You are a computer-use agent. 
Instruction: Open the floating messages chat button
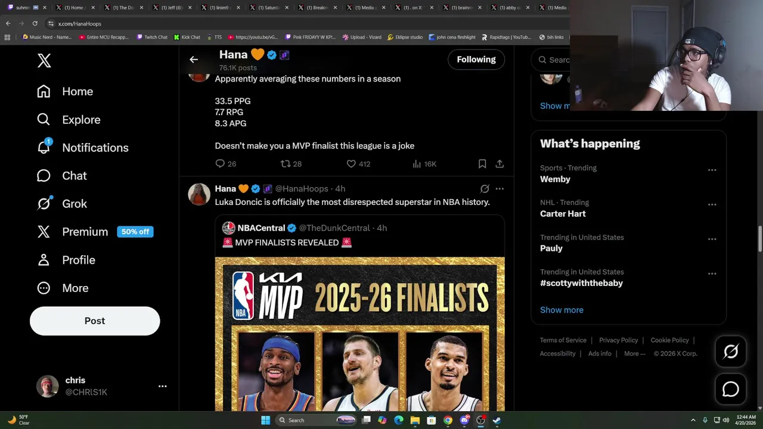pyautogui.click(x=730, y=389)
